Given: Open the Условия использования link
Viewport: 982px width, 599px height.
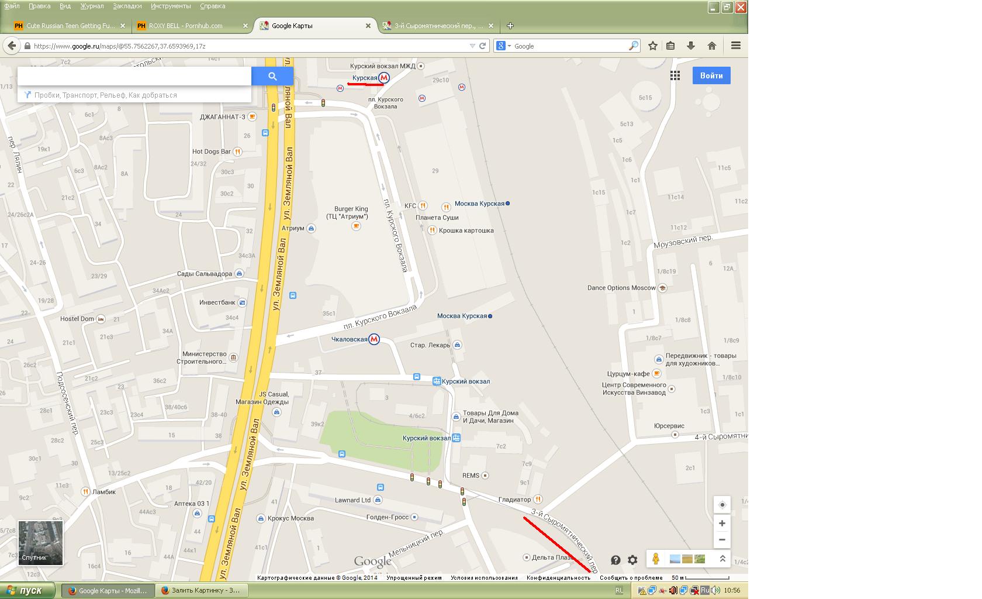Looking at the screenshot, I should 484,578.
